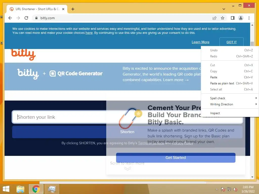Expand the Writing Direction submenu
259x194 pixels.
click(x=230, y=104)
